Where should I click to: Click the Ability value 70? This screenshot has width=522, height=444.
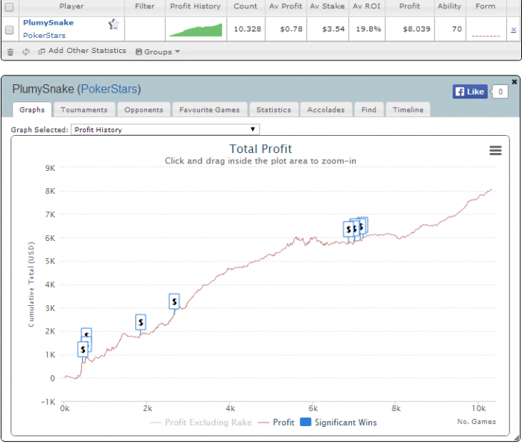pos(456,29)
